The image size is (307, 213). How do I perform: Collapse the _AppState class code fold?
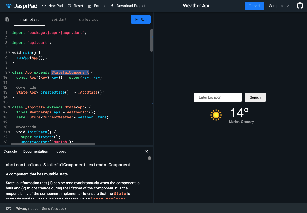point(9,107)
